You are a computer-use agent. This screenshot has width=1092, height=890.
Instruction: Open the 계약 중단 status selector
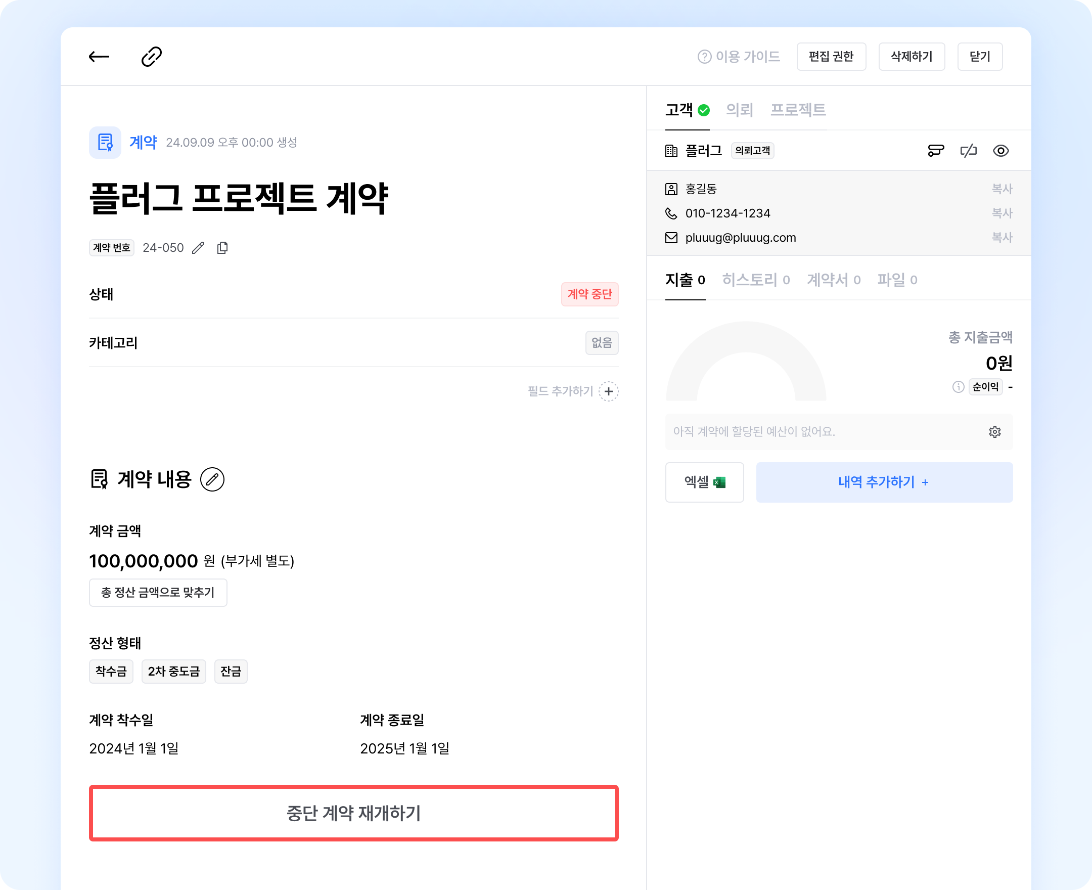coord(589,294)
